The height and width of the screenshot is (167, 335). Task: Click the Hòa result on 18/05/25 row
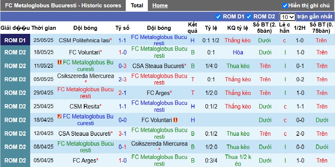(x=238, y=52)
